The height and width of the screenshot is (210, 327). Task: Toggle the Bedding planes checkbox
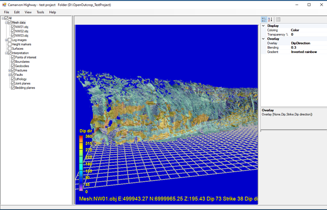pyautogui.click(x=13, y=87)
